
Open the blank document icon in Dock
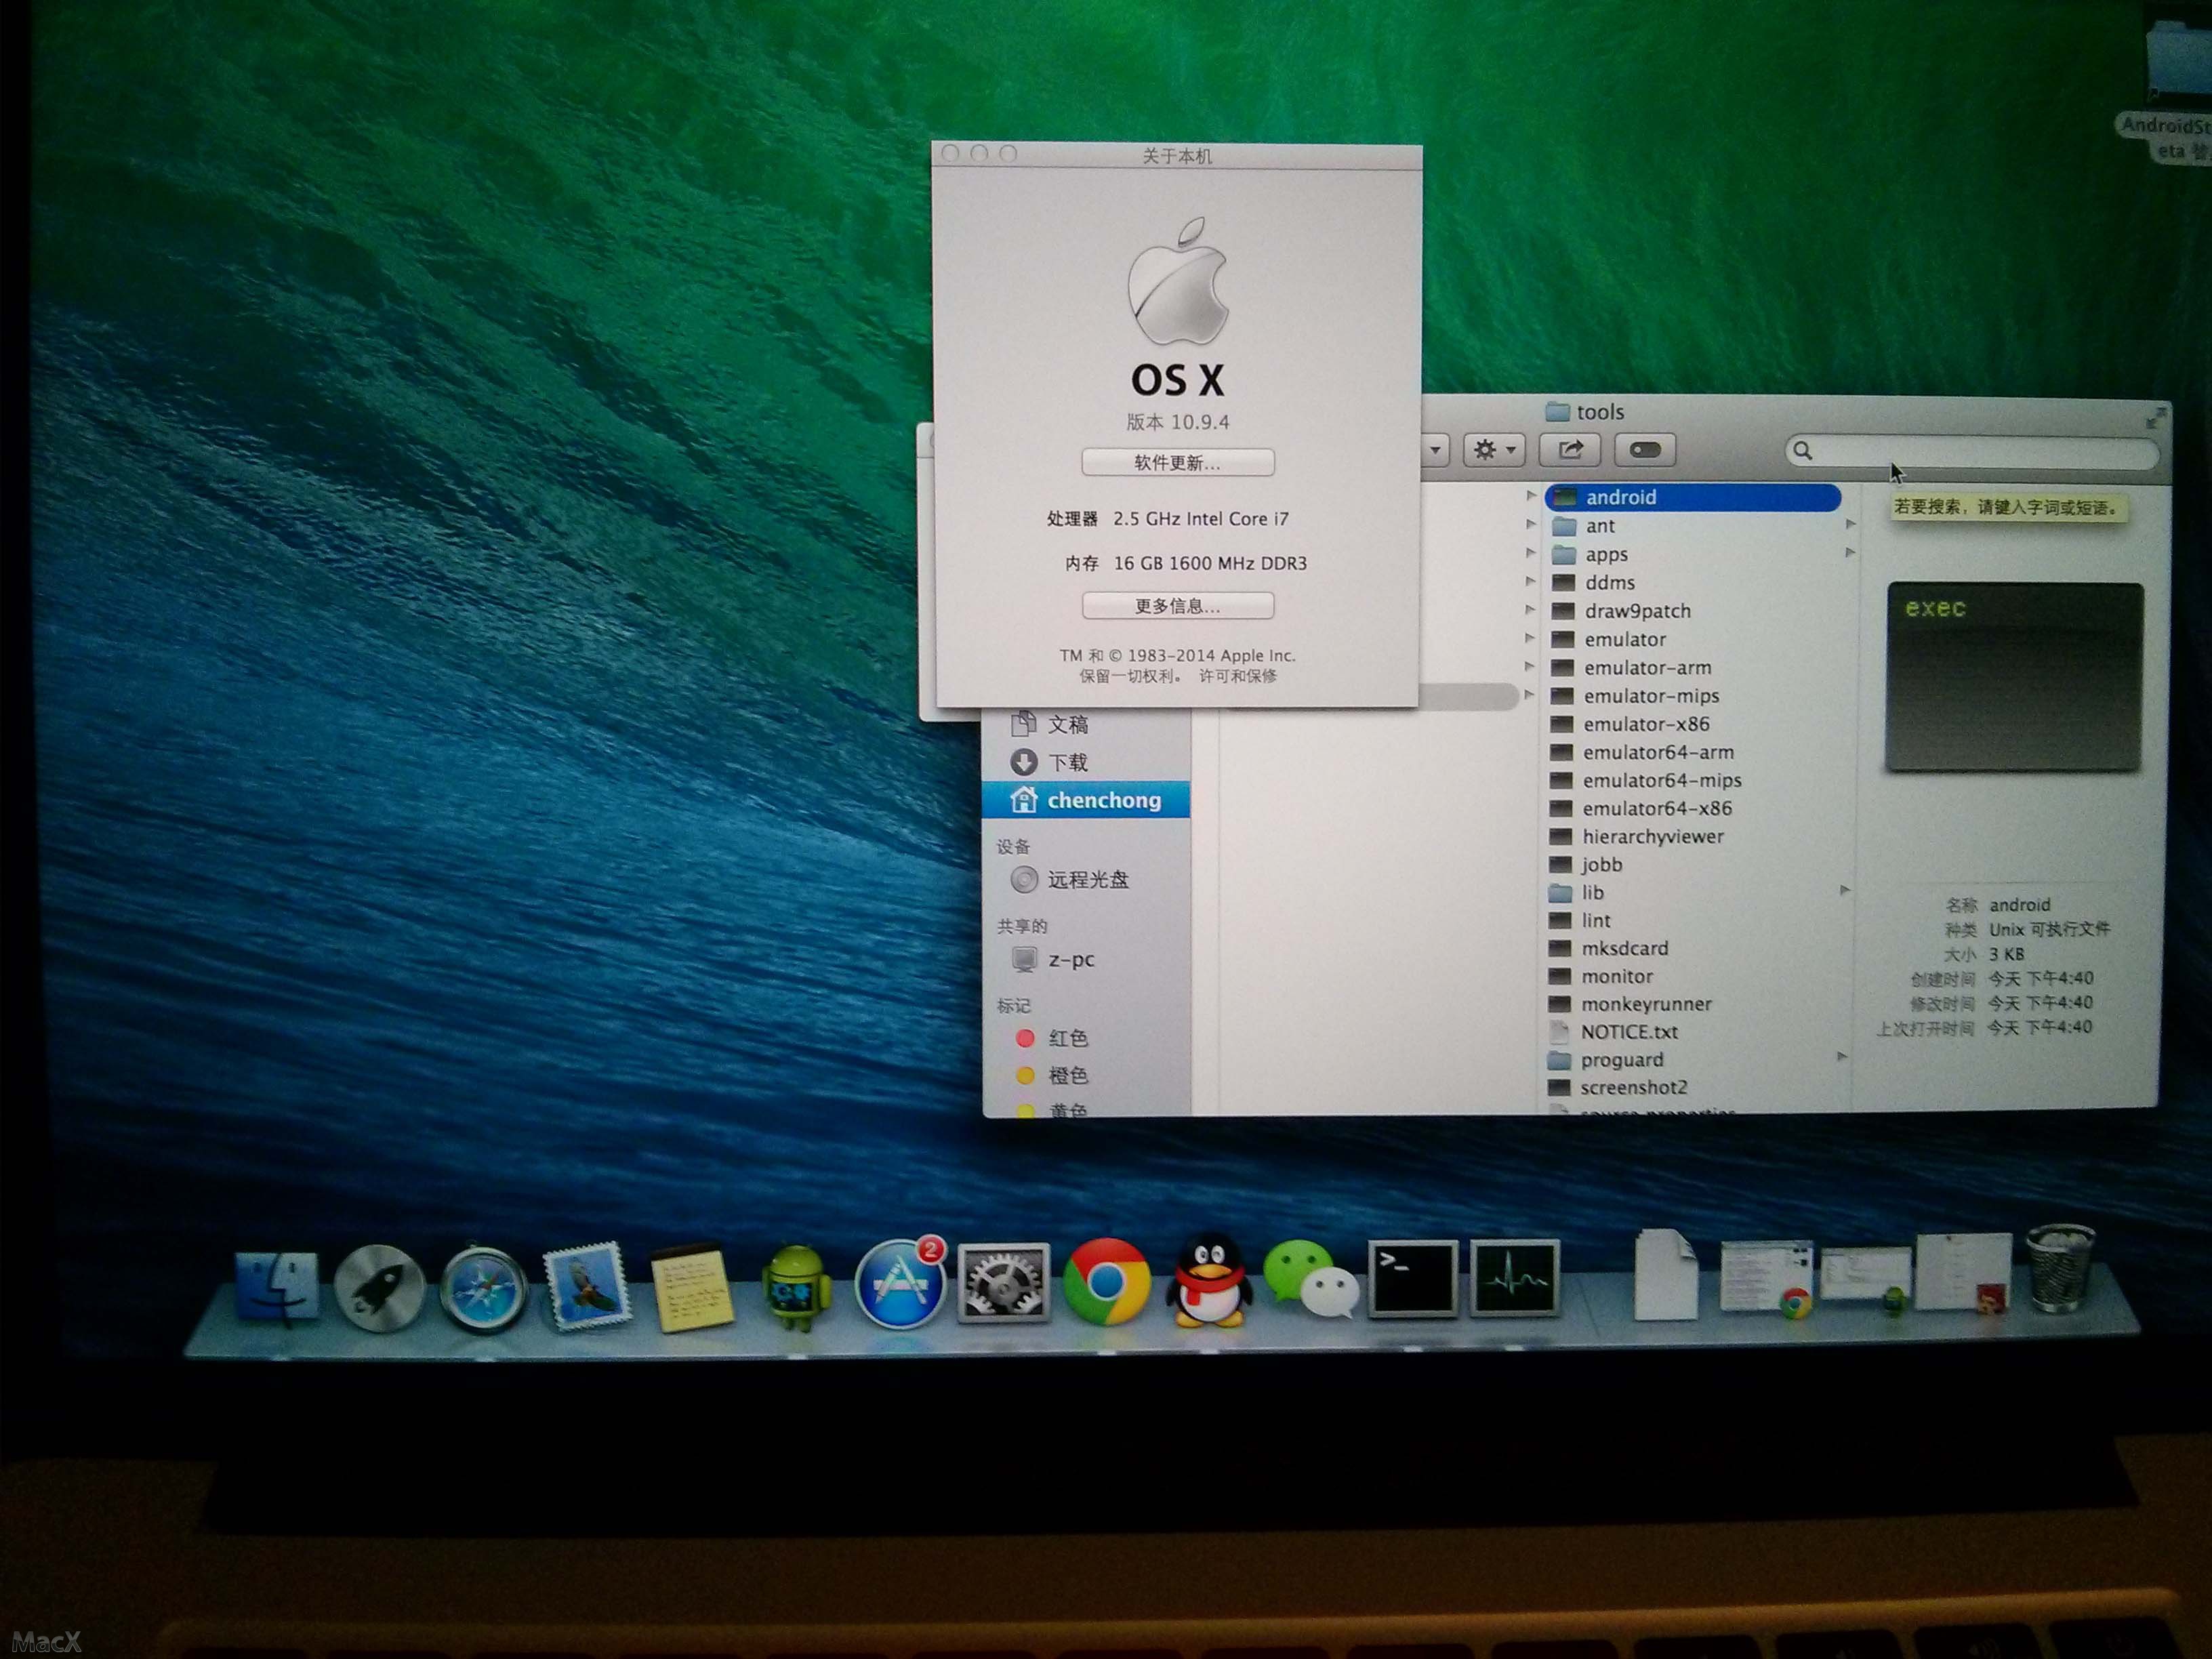1665,1275
